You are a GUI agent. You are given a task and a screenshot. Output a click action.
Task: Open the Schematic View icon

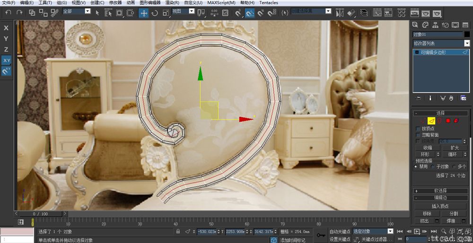coord(388,13)
